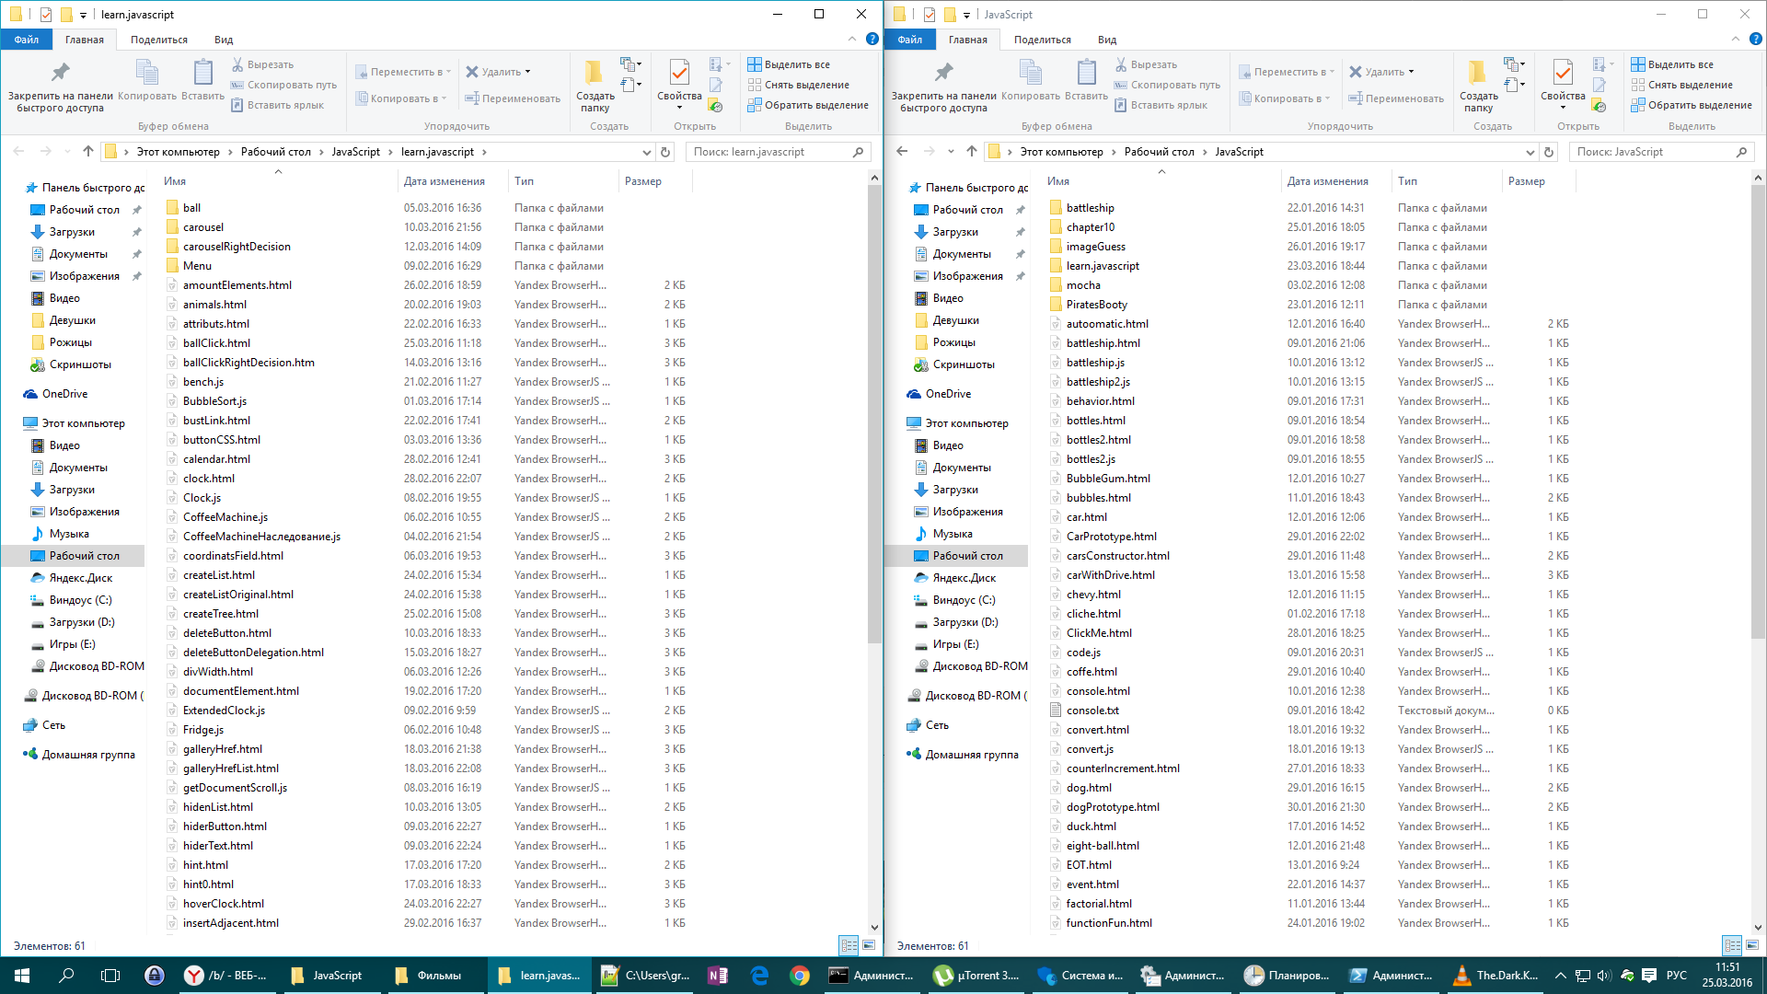
Task: Open the address bar history dropdown in left window
Action: point(646,152)
